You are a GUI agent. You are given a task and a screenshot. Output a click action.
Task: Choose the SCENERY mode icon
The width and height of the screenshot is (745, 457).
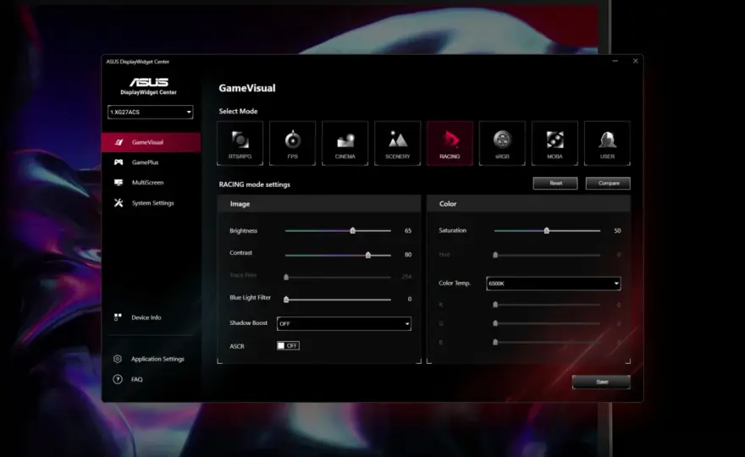click(397, 143)
